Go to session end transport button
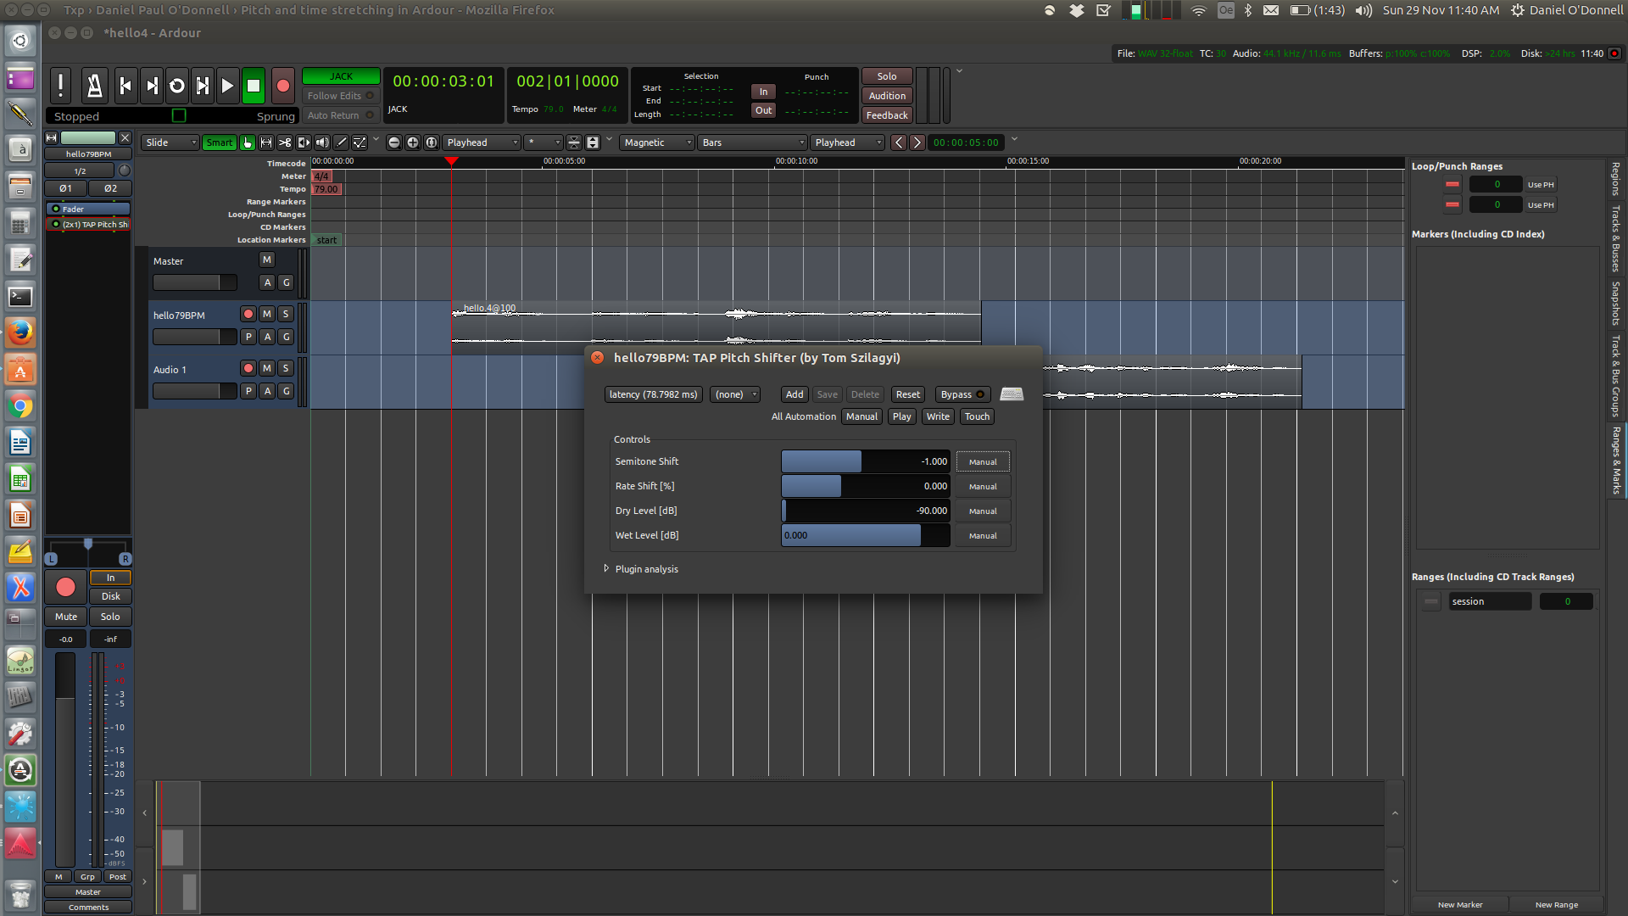The image size is (1628, 916). [152, 85]
